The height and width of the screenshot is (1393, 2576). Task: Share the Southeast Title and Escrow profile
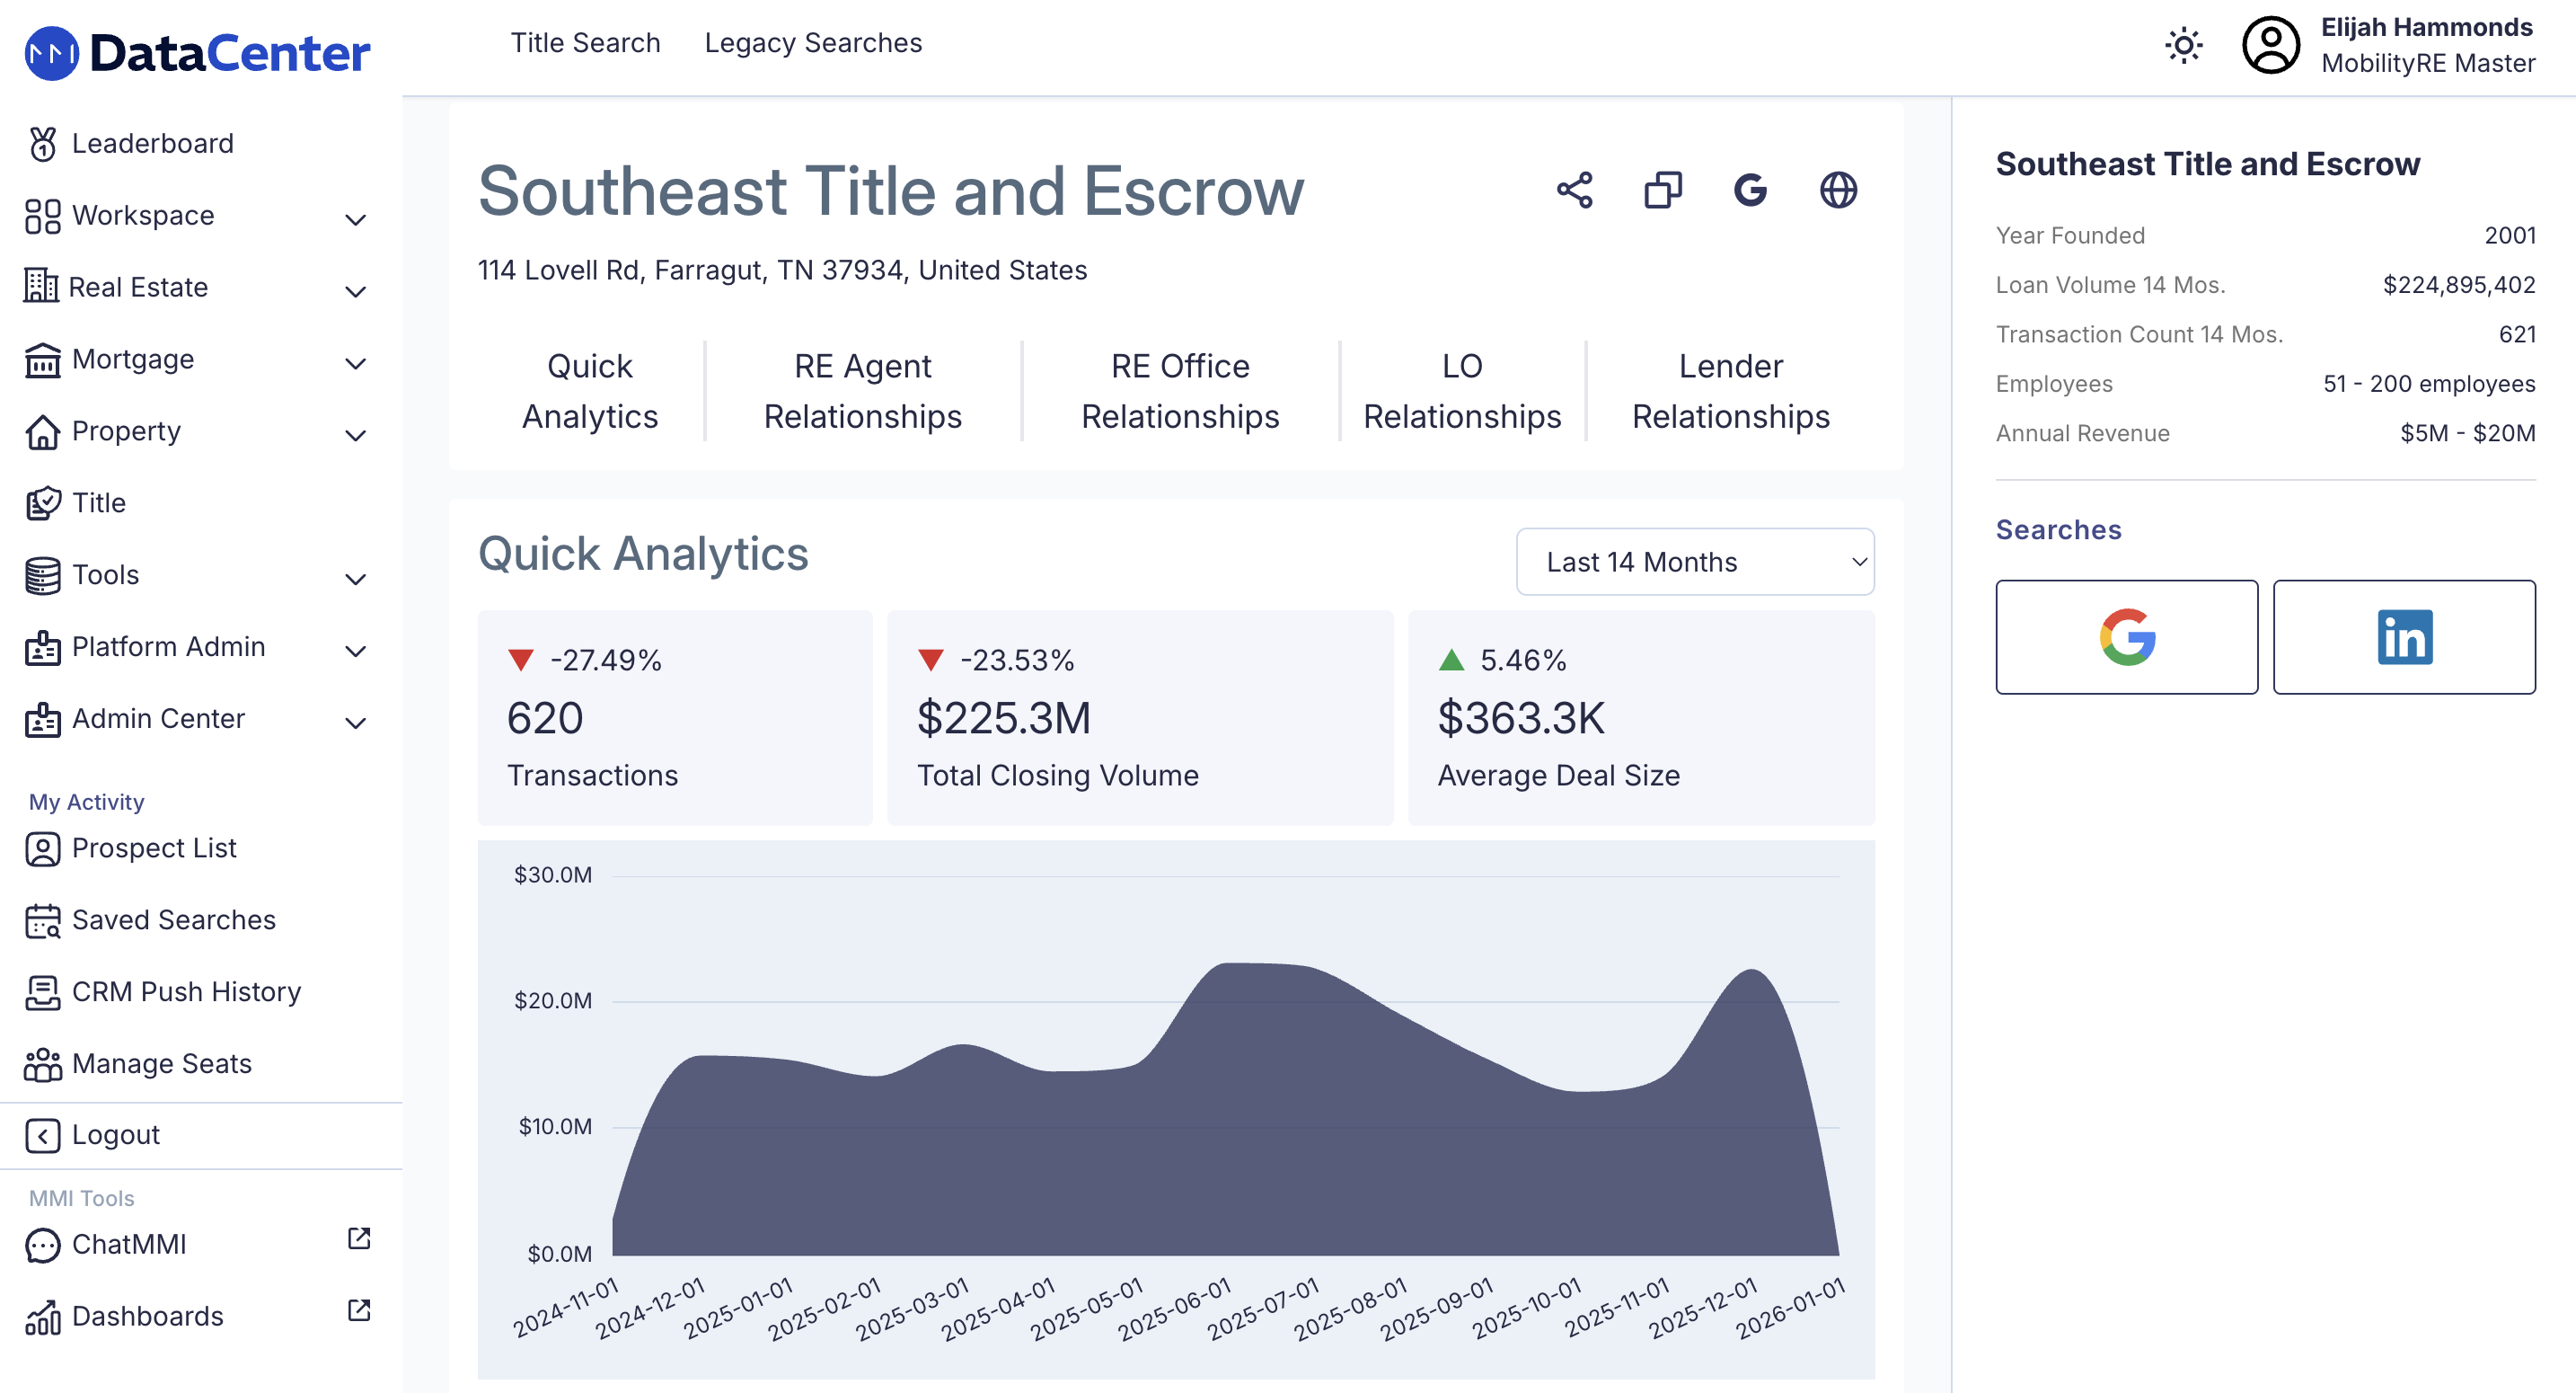pos(1575,191)
